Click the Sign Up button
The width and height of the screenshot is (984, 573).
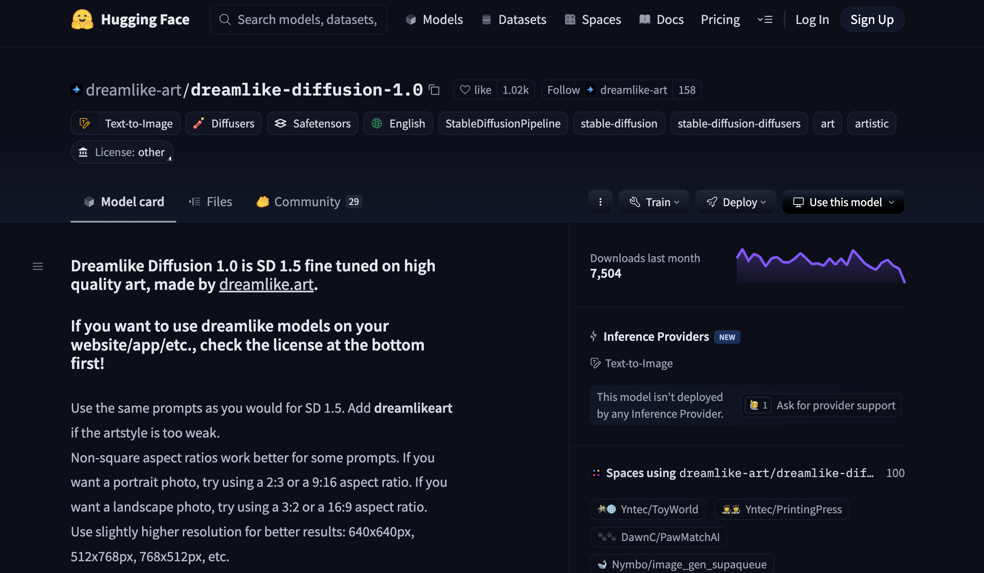click(872, 19)
